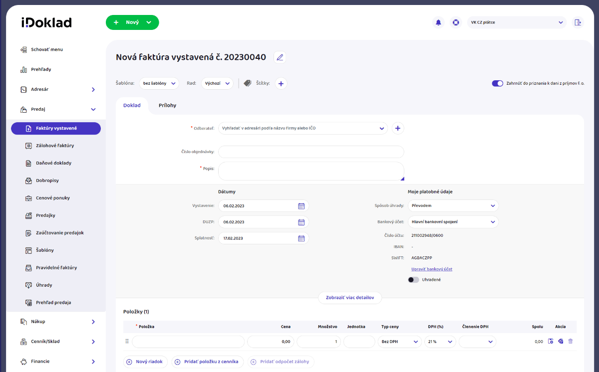This screenshot has width=599, height=372.
Task: Delete the item row with trash icon
Action: 571,342
